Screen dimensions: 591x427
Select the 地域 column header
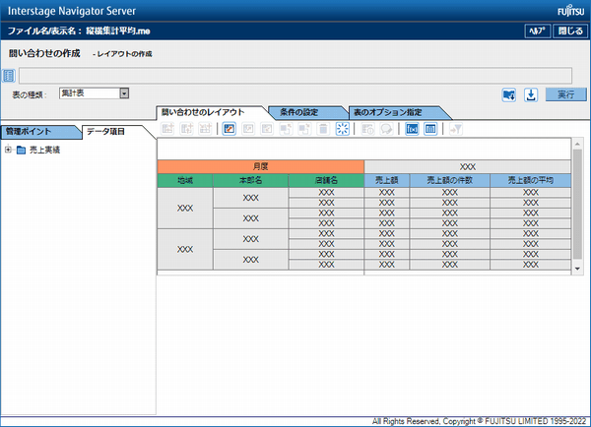pyautogui.click(x=185, y=180)
